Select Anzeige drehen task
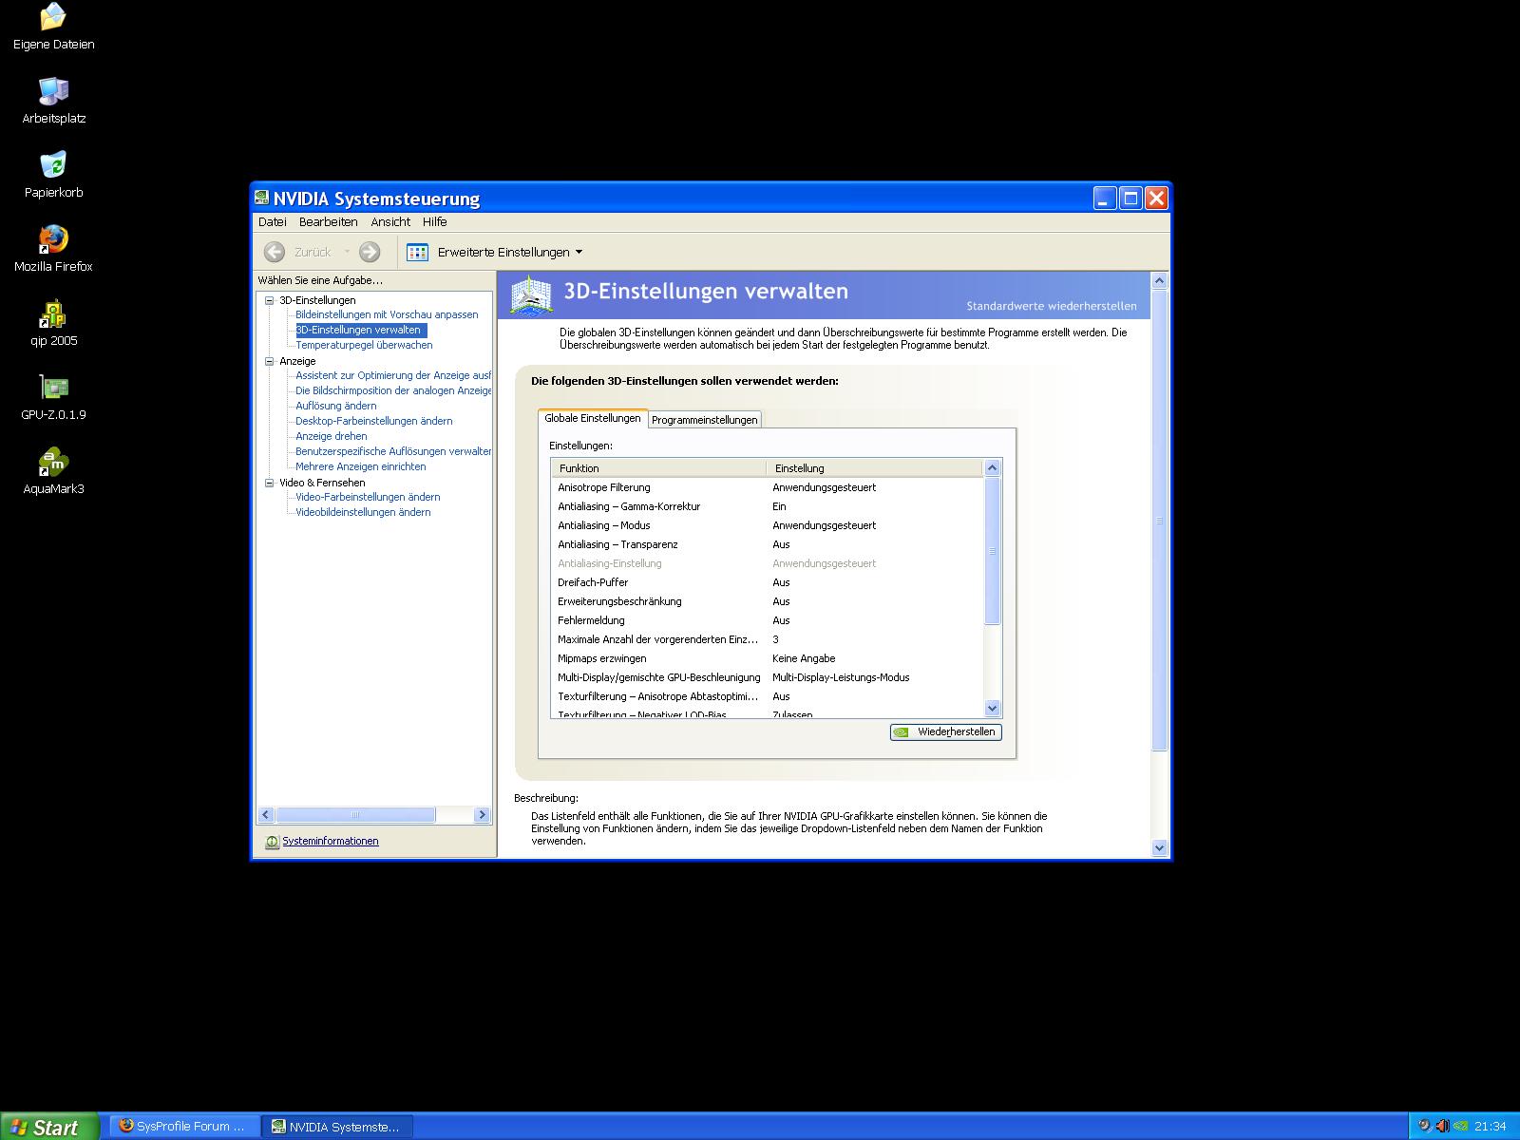 (331, 436)
